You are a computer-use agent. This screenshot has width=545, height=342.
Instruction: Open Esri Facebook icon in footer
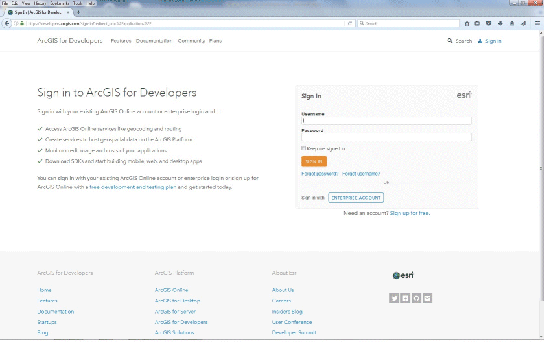(405, 298)
